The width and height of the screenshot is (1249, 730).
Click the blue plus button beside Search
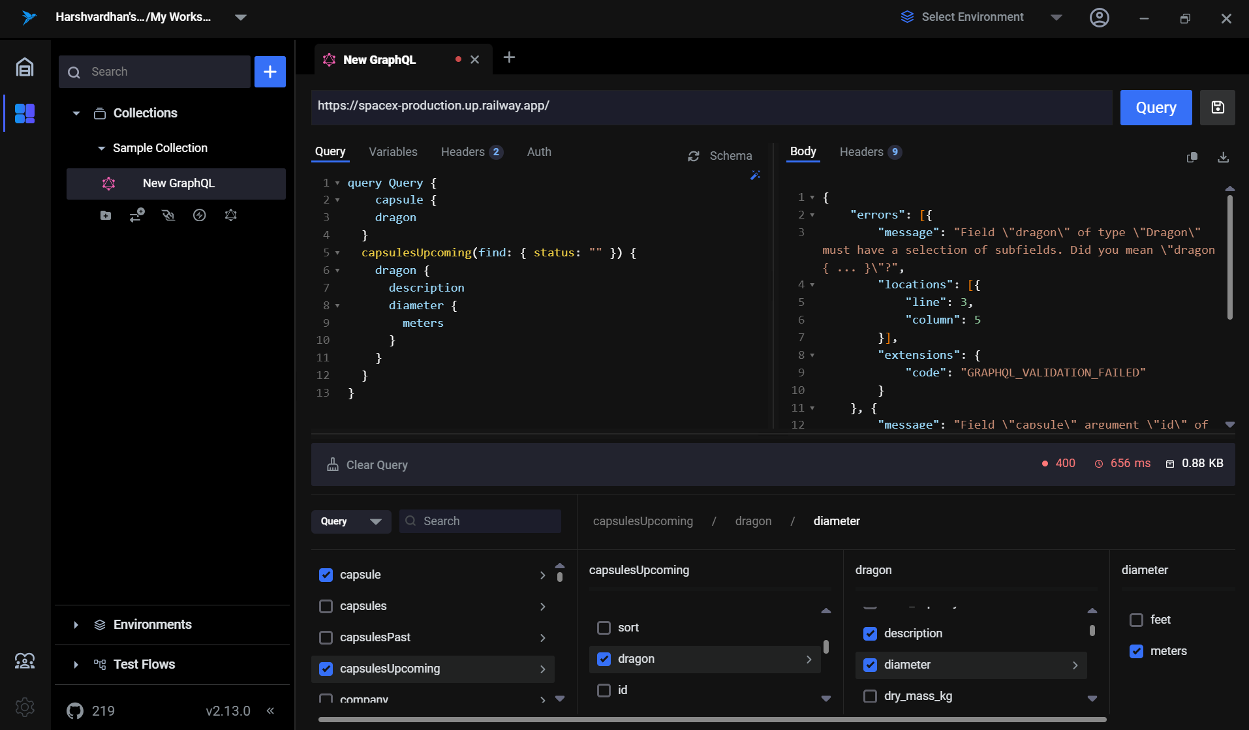270,72
